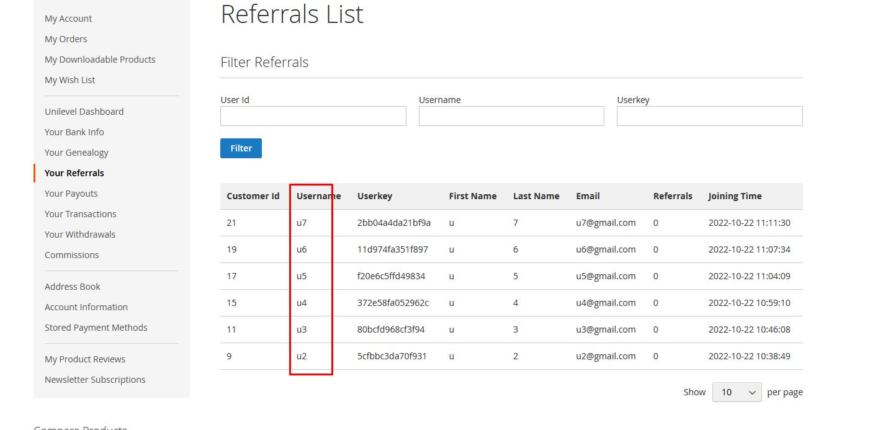Navigate to My Wish List

(x=69, y=80)
